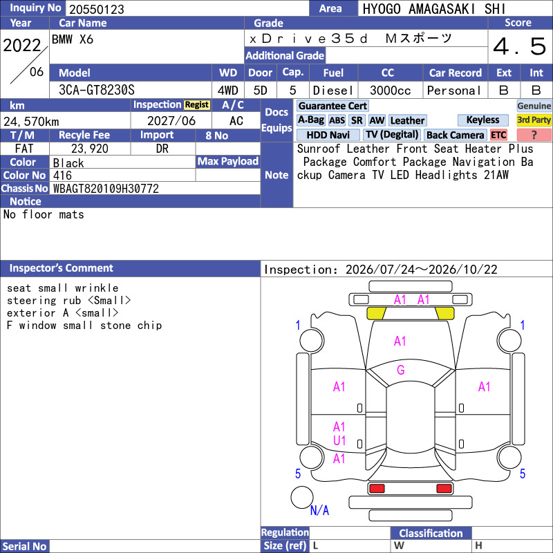Click the Inquiry No value 20550123

tap(97, 9)
